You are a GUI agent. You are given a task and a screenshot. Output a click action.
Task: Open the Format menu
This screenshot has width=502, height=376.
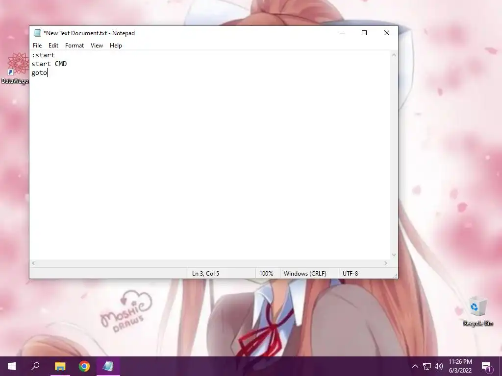click(75, 46)
